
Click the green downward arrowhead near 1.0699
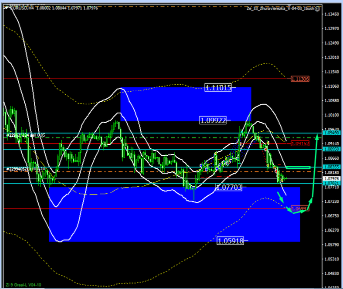(x=287, y=206)
